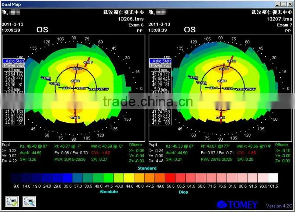Click Kf: 43.67 @177° value
This screenshot has width=295, height=212.
pos(215,146)
